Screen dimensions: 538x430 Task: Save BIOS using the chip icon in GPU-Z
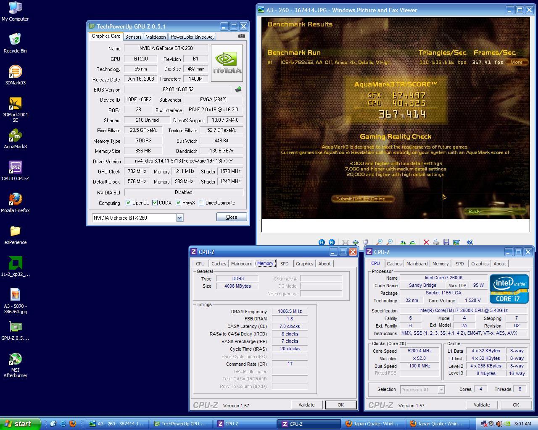click(238, 89)
